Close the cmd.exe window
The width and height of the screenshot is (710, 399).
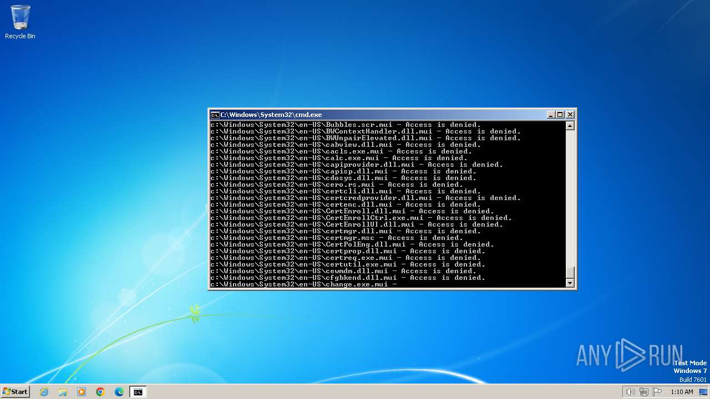pos(570,115)
